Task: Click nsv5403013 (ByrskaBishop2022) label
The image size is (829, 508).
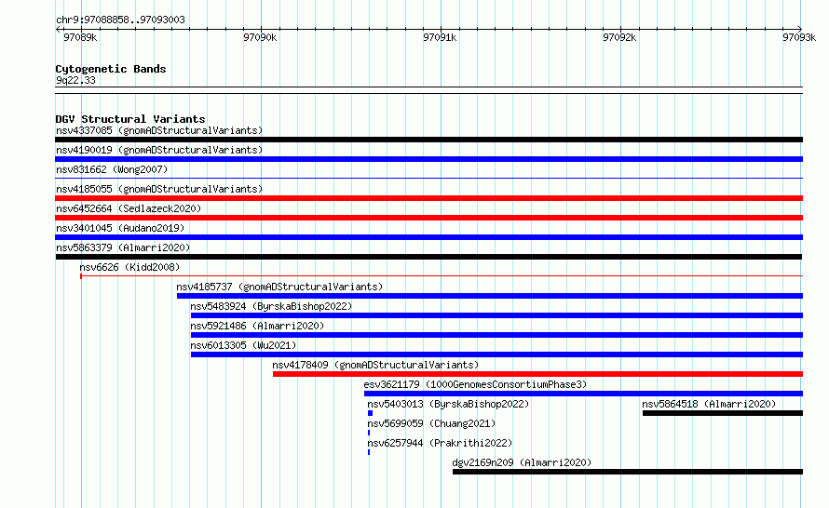Action: [x=448, y=404]
